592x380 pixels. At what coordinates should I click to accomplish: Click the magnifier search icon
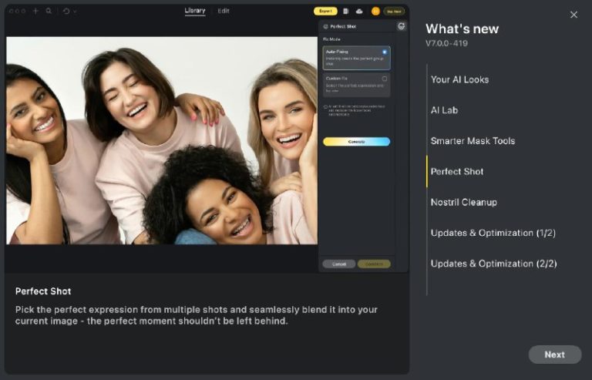pyautogui.click(x=49, y=11)
